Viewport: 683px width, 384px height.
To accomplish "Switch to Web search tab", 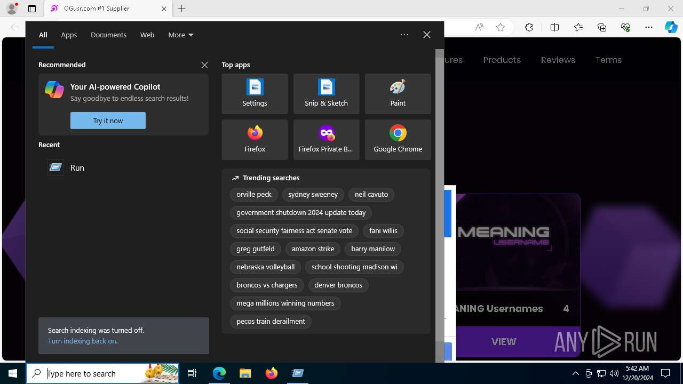I will pyautogui.click(x=147, y=35).
